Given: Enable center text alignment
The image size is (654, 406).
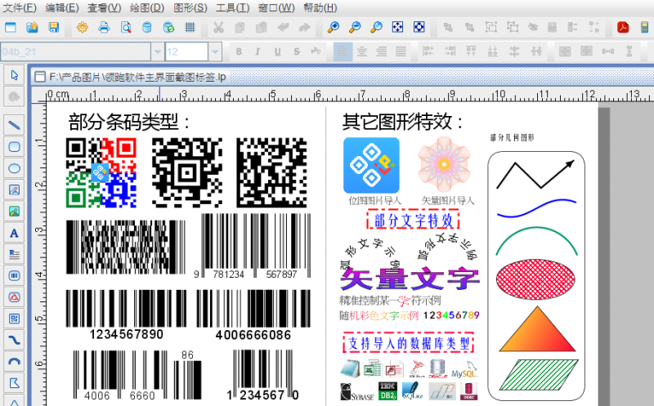Looking at the screenshot, I should [x=362, y=51].
